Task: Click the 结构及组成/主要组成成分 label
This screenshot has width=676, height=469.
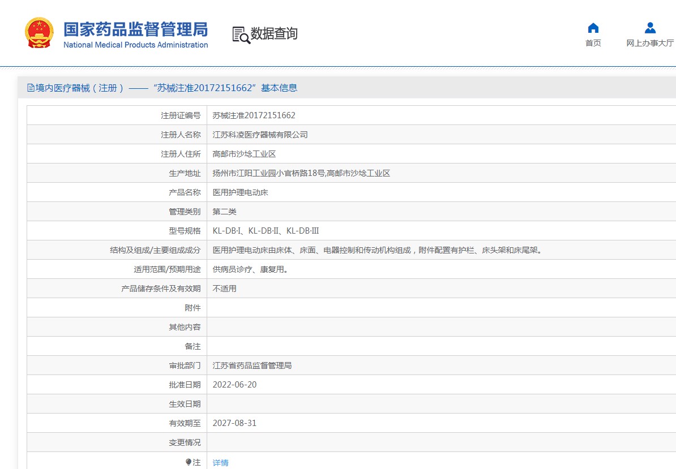Action: (155, 250)
